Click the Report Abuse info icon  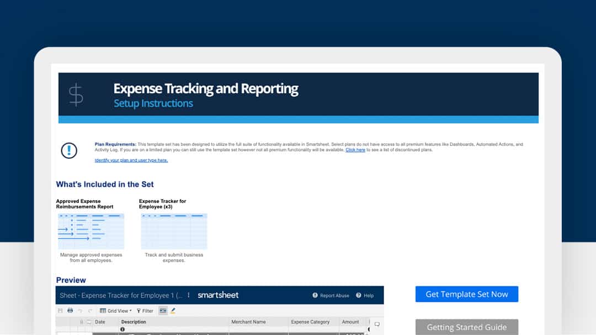point(314,295)
